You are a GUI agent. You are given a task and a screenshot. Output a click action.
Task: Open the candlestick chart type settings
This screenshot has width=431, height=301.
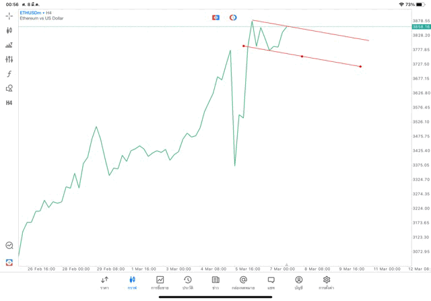[9, 30]
